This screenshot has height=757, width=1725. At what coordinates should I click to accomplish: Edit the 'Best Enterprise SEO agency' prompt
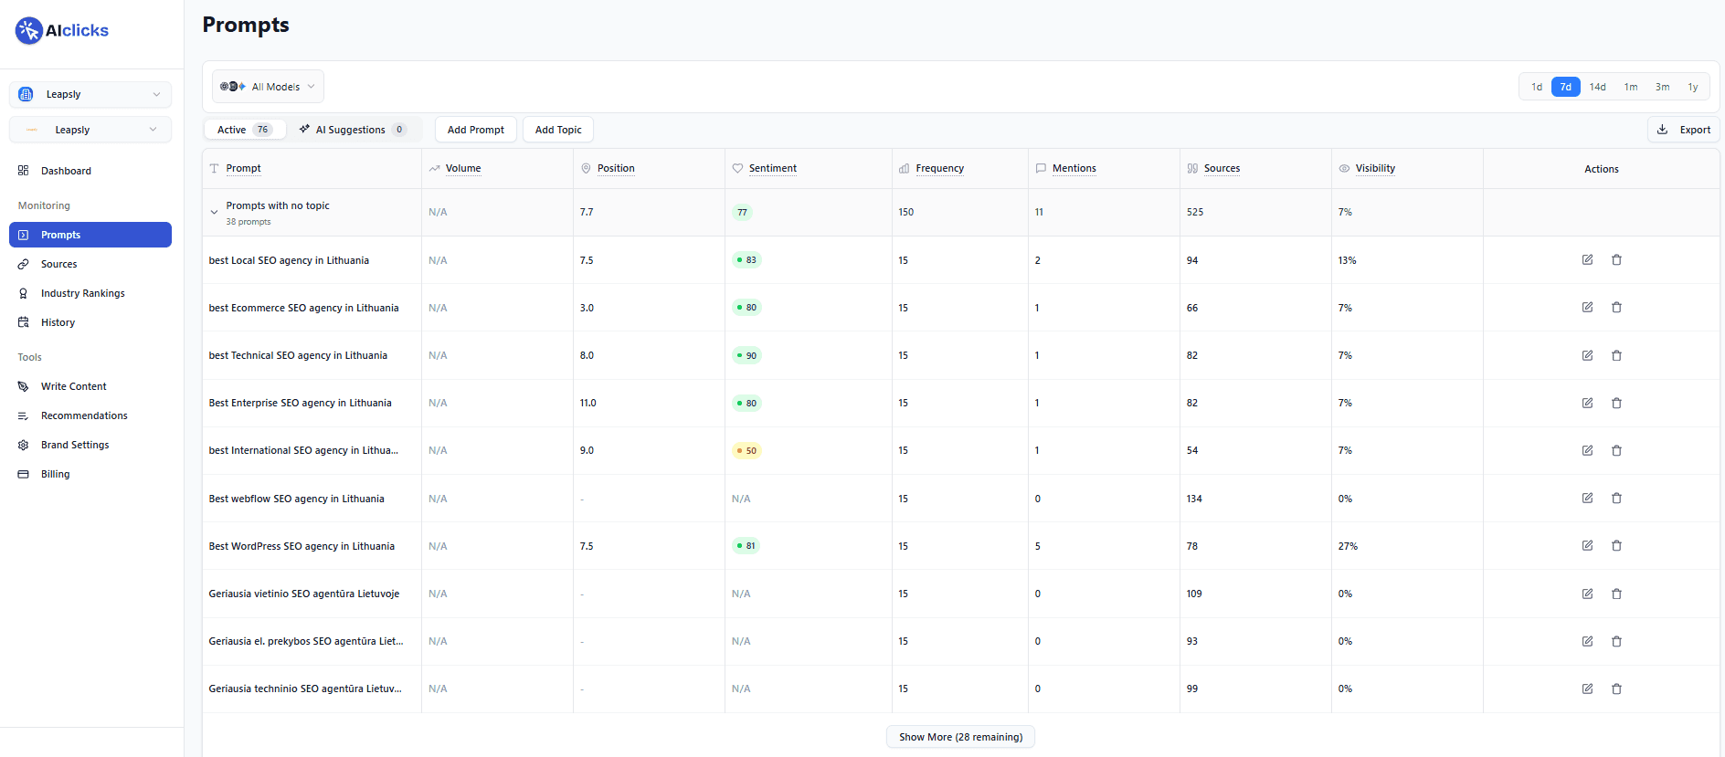(x=1588, y=403)
